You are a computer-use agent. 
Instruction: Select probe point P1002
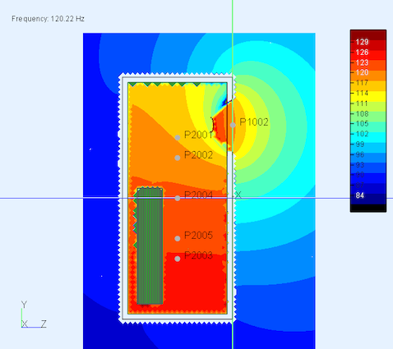pos(233,125)
